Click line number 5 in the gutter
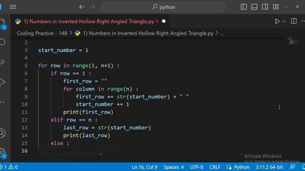The width and height of the screenshot is (305, 171). click(x=26, y=66)
